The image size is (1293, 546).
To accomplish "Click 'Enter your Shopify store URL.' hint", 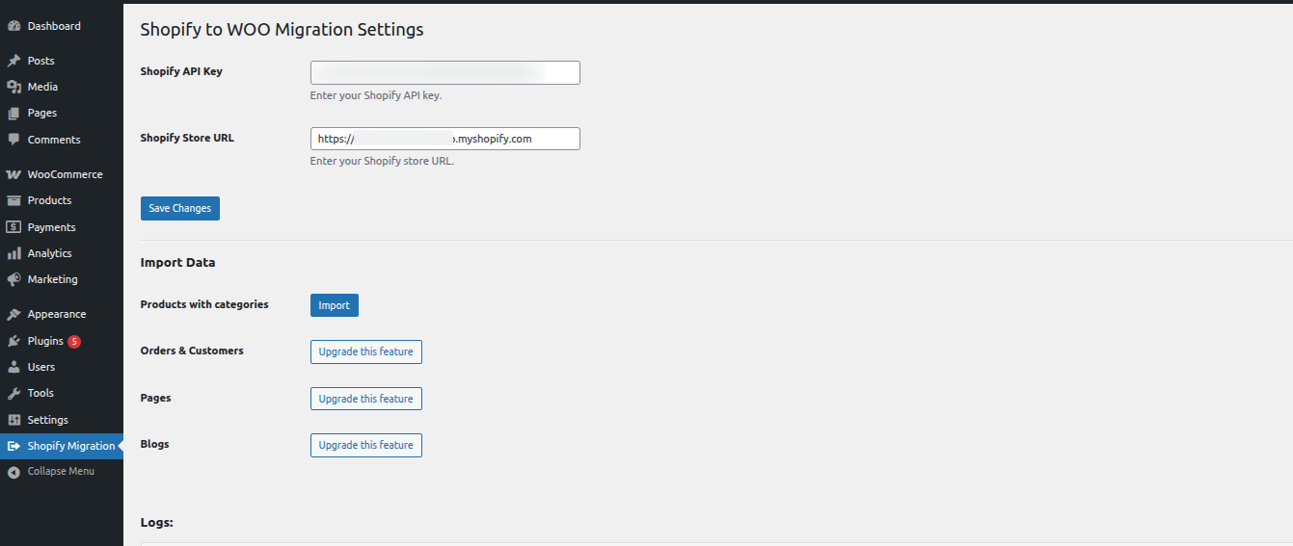I will click(x=382, y=161).
